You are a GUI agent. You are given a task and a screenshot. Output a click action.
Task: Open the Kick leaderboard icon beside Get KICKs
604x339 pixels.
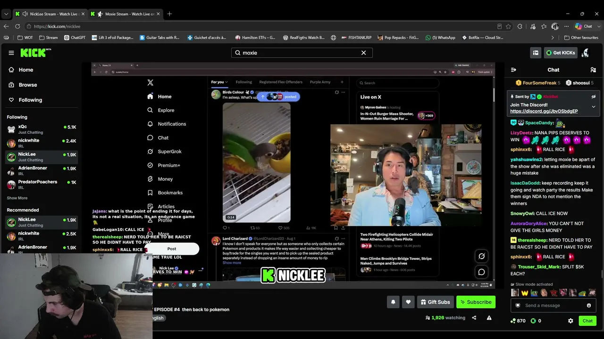536,53
